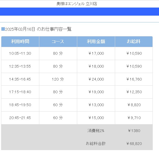Click the ¥24,000 usage amount cell
The width and height of the screenshot is (159, 156).
(96, 79)
